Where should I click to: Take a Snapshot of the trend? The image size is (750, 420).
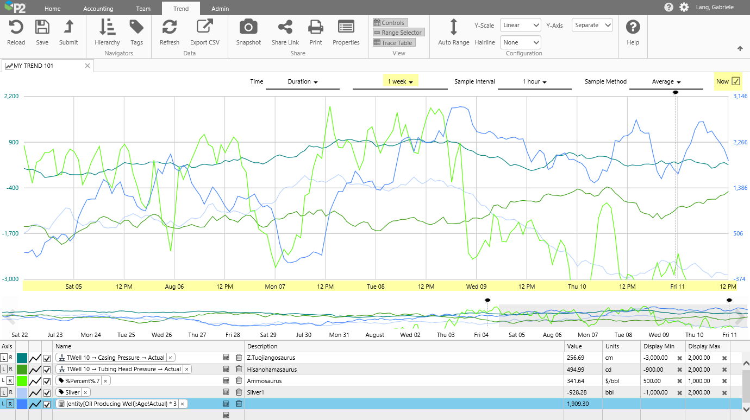pyautogui.click(x=248, y=27)
